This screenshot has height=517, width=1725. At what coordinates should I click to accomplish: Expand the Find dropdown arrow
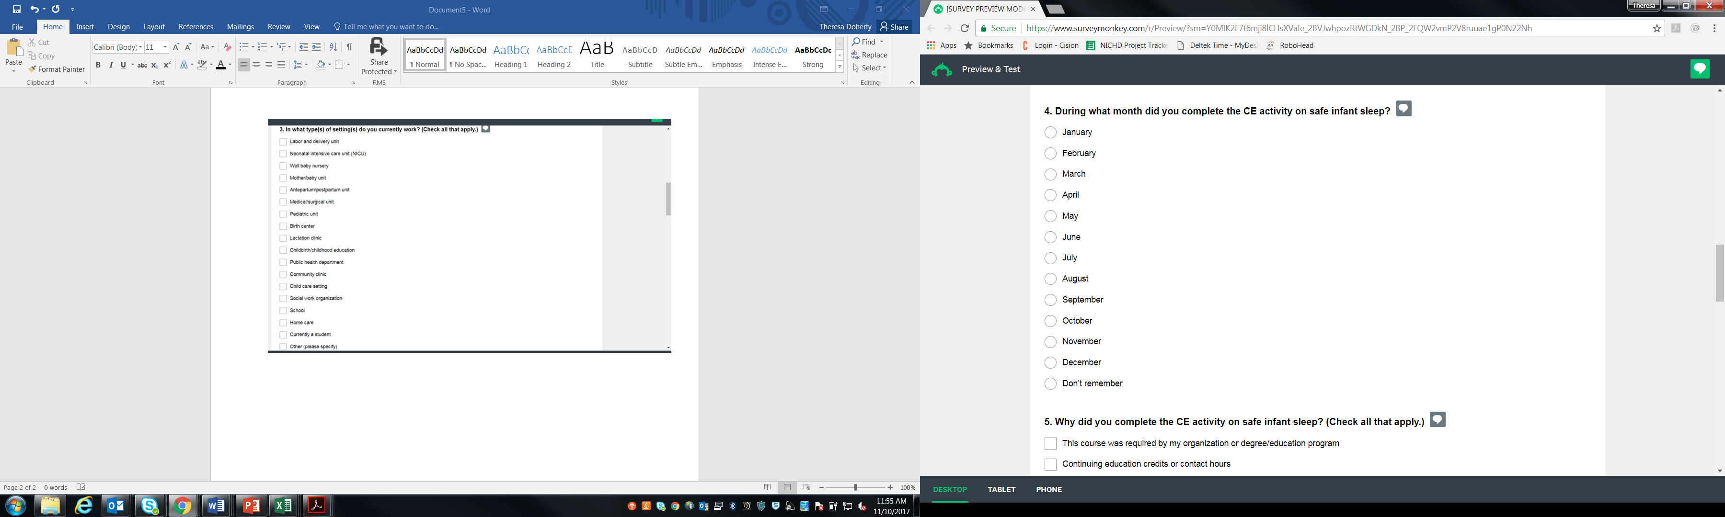[x=881, y=42]
